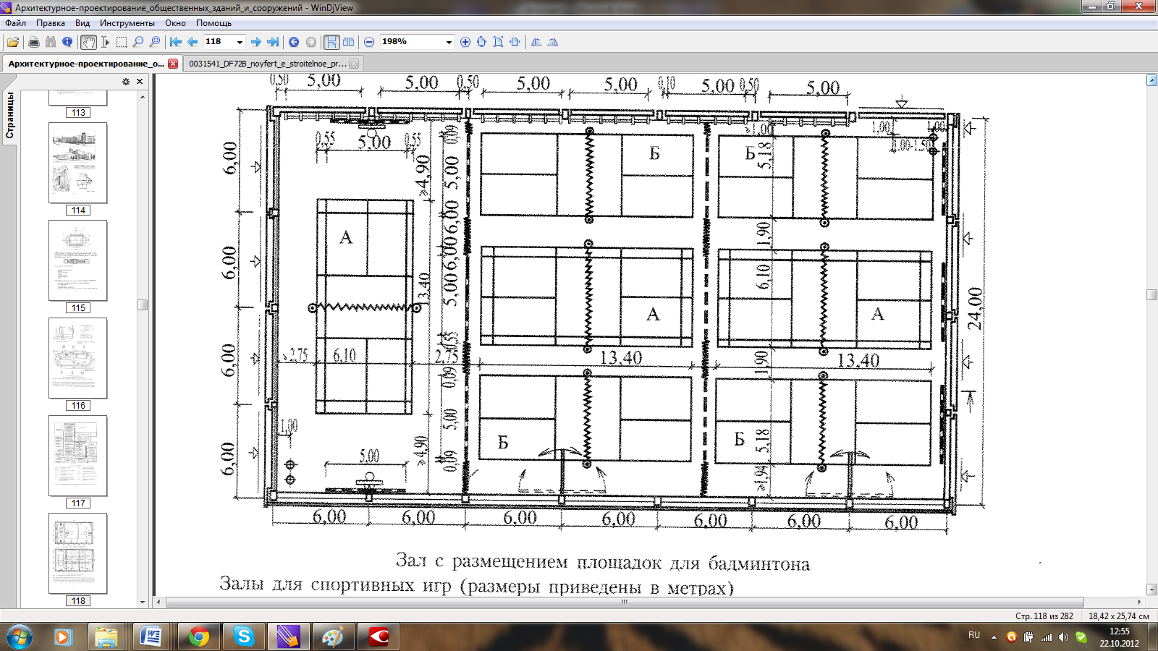Select page 116 thumbnail
Image resolution: width=1158 pixels, height=651 pixels.
[77, 358]
